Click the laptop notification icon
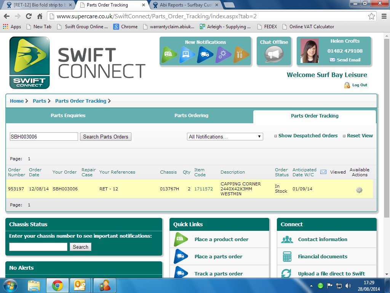390x293 pixels. pos(187,55)
